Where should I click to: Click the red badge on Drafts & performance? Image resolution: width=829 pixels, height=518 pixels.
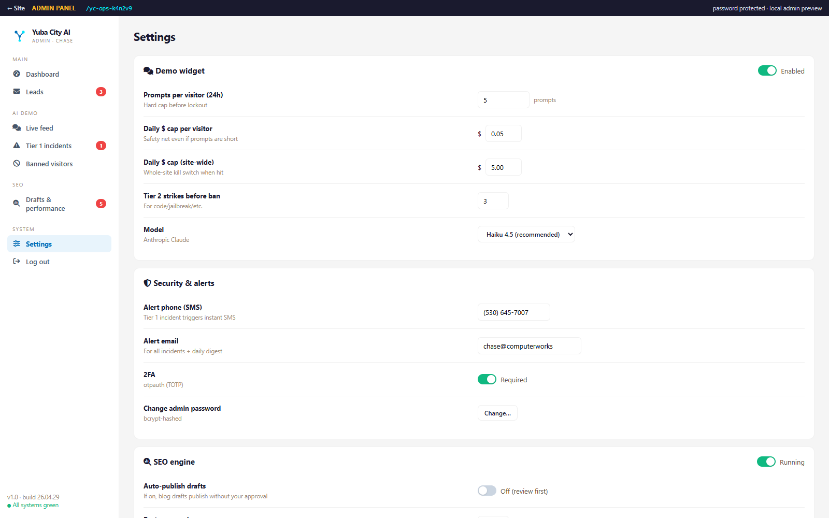[x=101, y=204]
